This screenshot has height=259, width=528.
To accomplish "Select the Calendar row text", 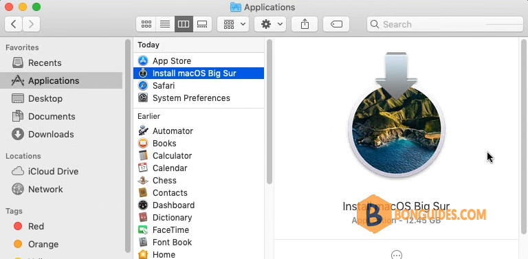I will pyautogui.click(x=170, y=168).
